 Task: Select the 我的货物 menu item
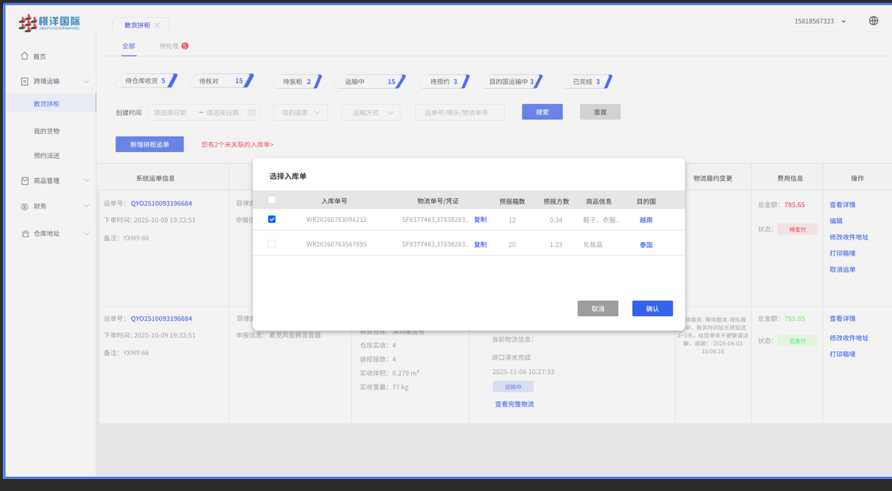pos(47,131)
